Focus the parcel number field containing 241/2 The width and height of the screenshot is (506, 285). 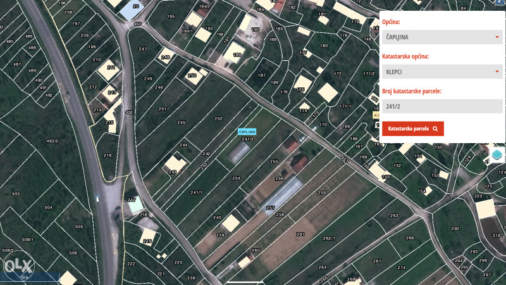[442, 106]
